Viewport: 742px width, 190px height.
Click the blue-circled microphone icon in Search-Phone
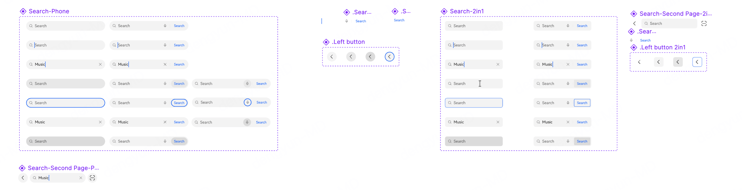tap(247, 102)
